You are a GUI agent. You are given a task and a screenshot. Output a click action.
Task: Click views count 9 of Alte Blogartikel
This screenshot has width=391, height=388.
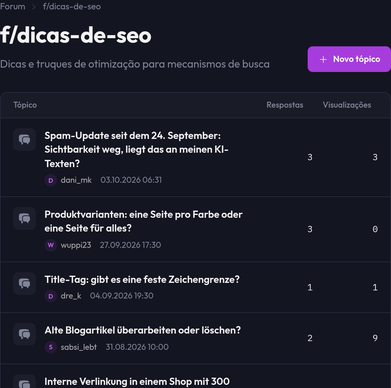[x=375, y=338]
